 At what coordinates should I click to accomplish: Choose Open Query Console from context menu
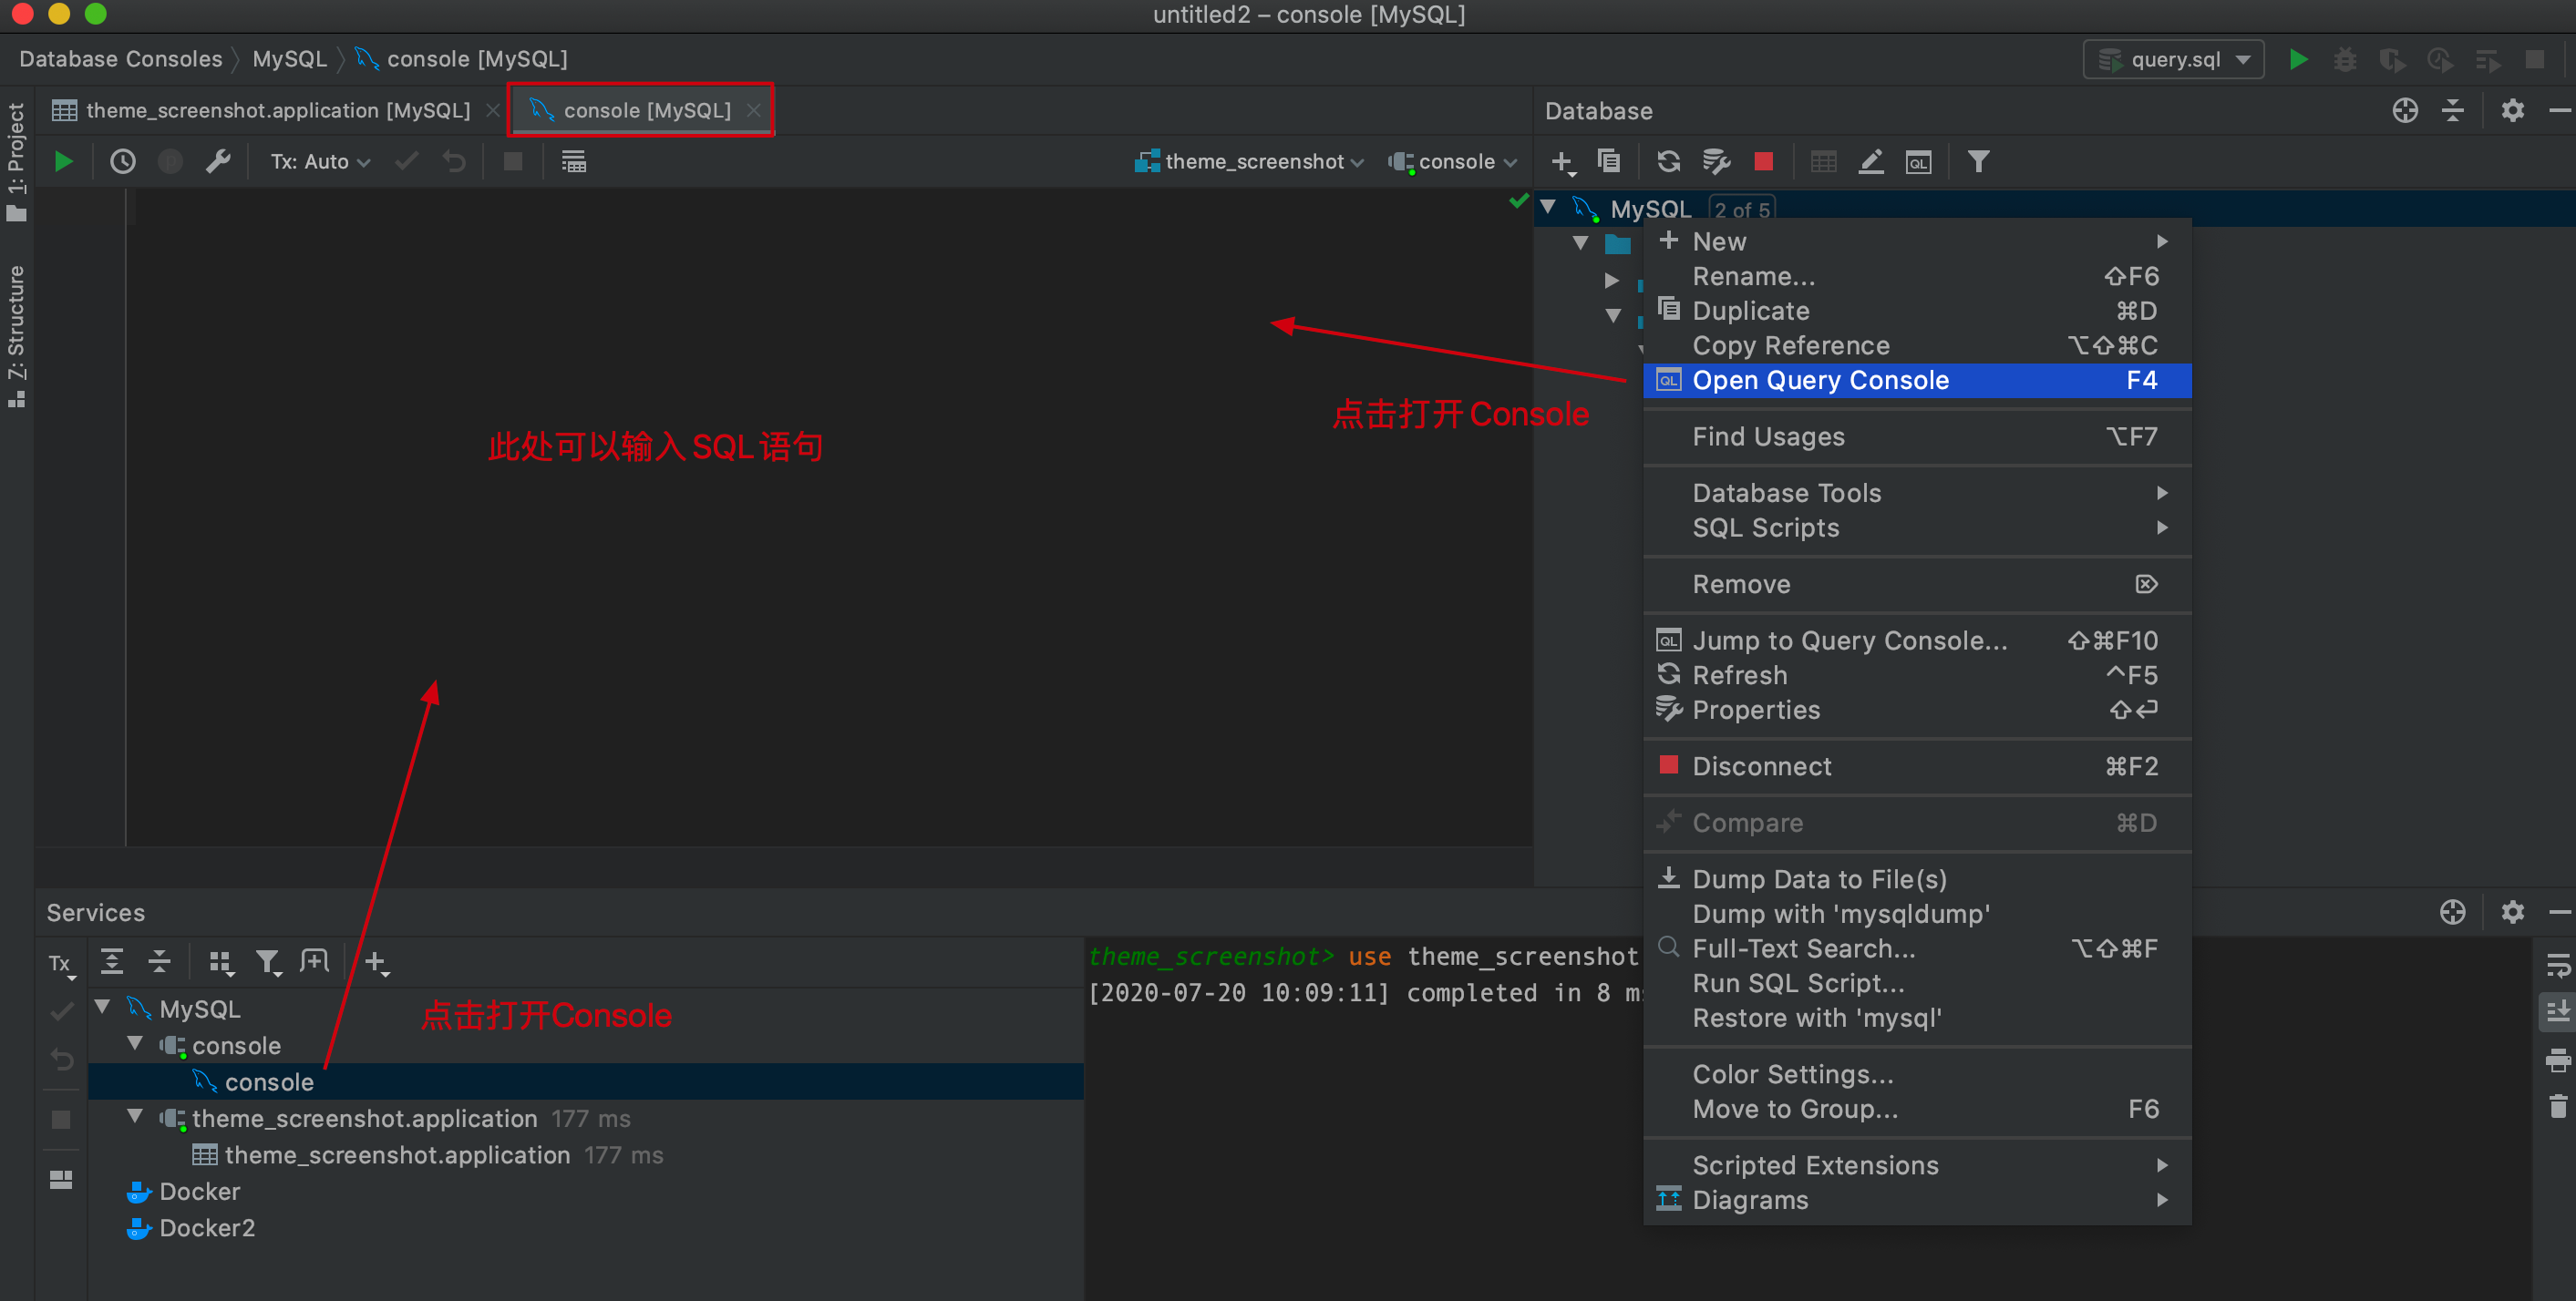coord(1917,381)
